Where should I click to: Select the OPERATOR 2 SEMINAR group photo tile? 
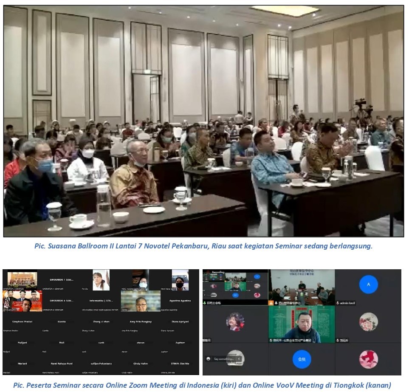click(23, 280)
